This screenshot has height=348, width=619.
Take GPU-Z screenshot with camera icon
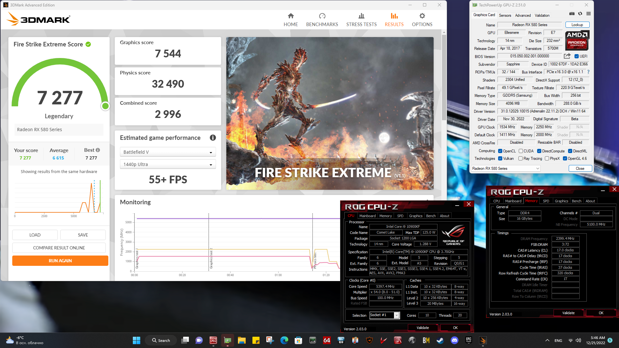(x=572, y=14)
